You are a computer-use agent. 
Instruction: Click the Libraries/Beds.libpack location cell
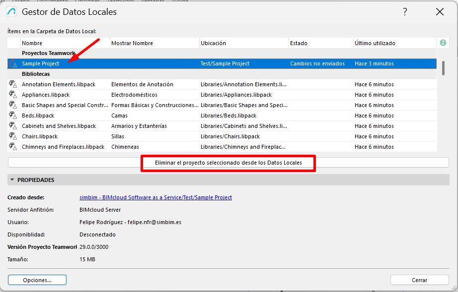[229, 116]
